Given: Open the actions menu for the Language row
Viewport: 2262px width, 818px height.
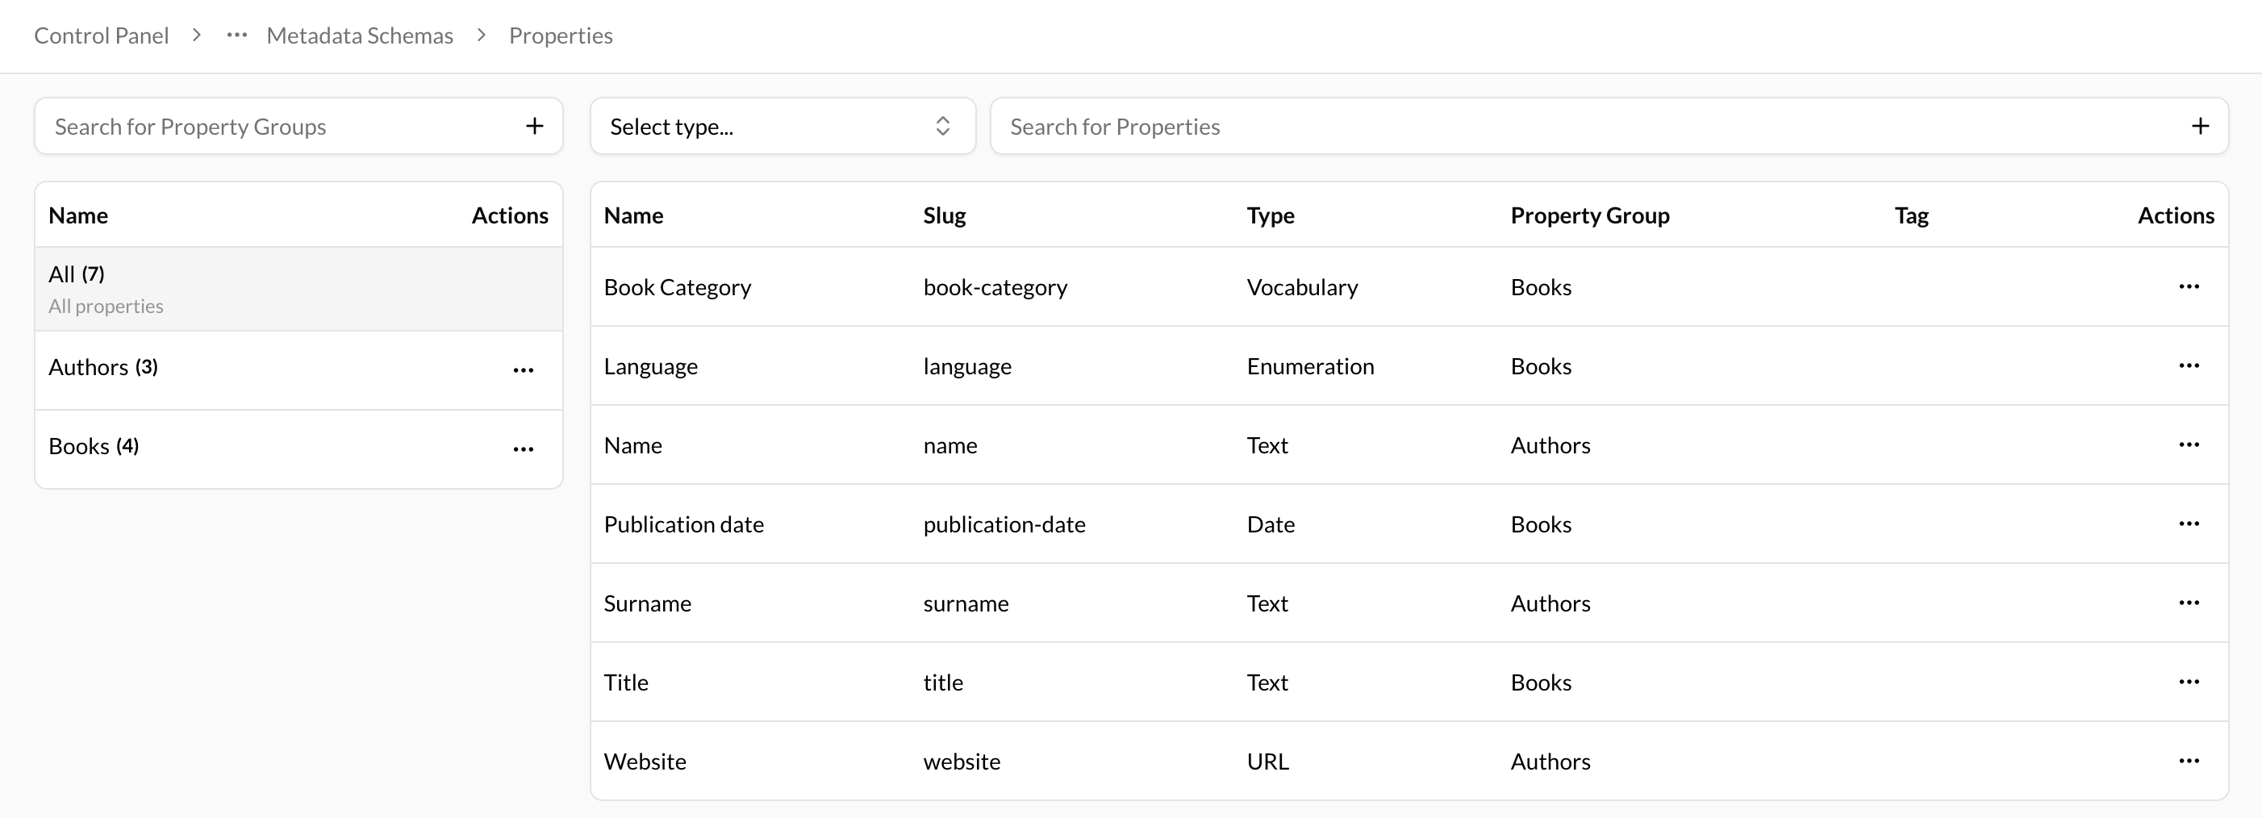Looking at the screenshot, I should (2190, 365).
